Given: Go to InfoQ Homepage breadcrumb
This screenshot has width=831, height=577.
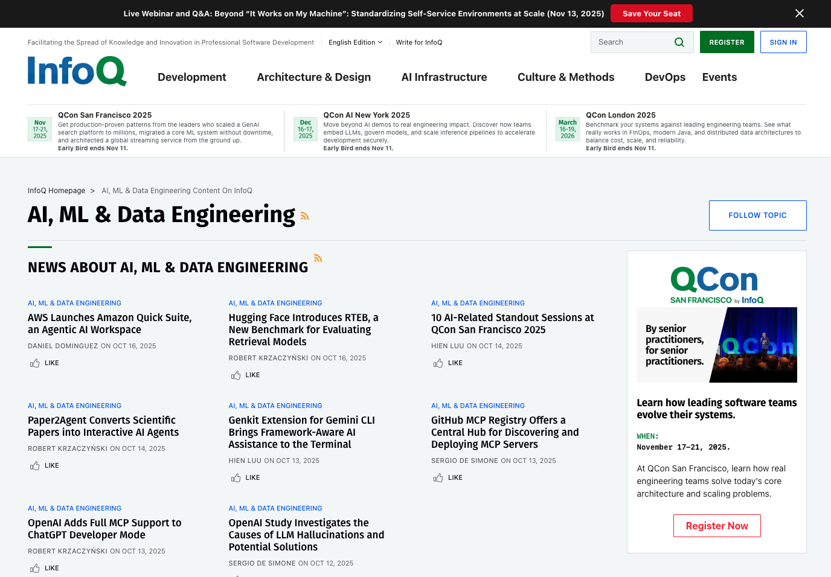Looking at the screenshot, I should tap(57, 191).
